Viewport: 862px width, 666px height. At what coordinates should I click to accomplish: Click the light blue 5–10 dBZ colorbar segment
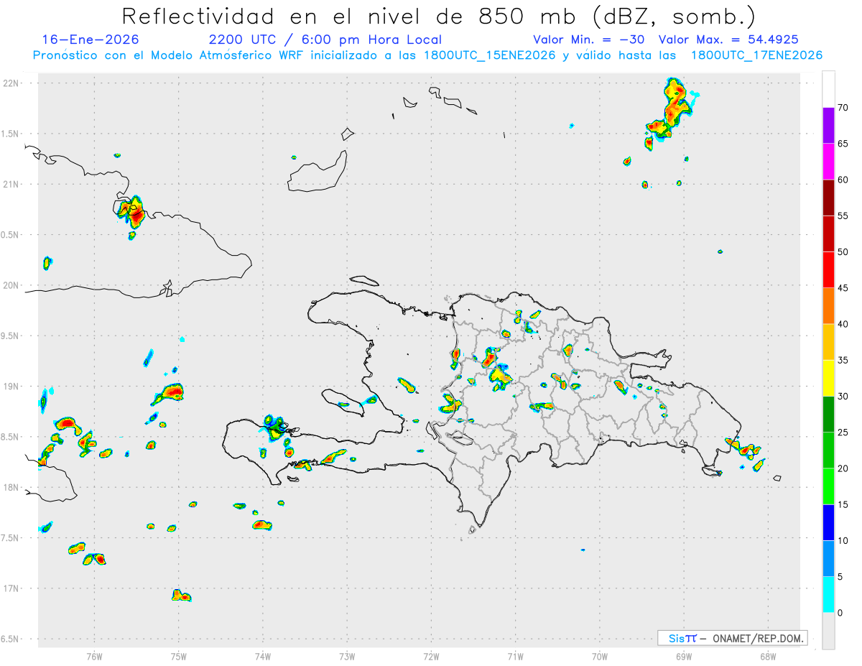pyautogui.click(x=829, y=558)
